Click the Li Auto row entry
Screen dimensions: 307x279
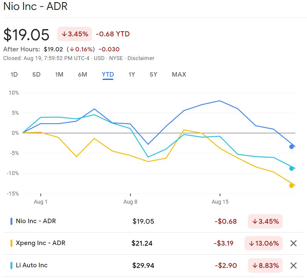[x=120, y=265]
